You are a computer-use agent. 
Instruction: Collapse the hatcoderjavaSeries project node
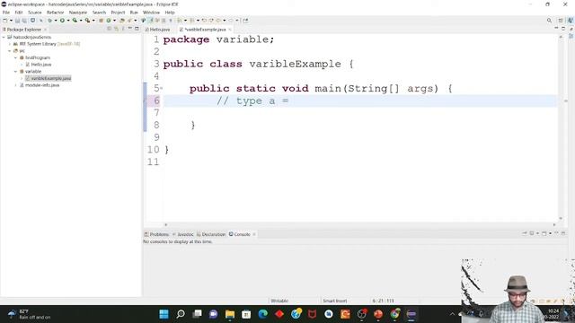[x=4, y=37]
